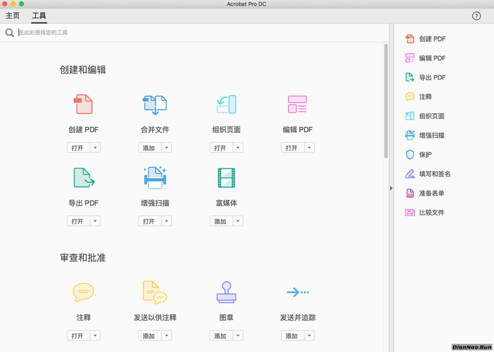Select 增强扫描 icon in right sidebar

(409, 135)
